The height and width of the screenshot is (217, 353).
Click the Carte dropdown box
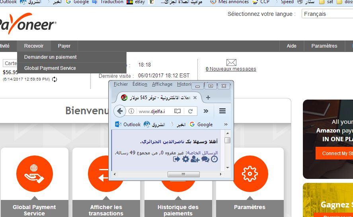tap(10, 63)
